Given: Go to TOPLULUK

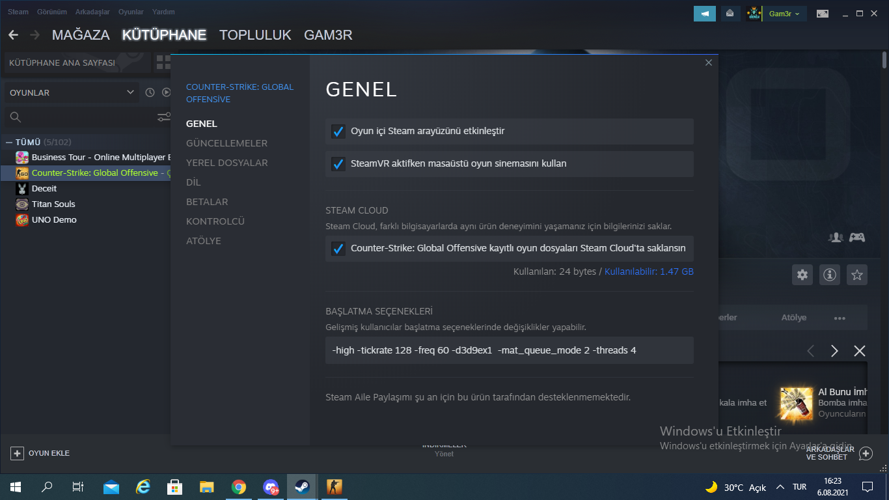Looking at the screenshot, I should 255,35.
